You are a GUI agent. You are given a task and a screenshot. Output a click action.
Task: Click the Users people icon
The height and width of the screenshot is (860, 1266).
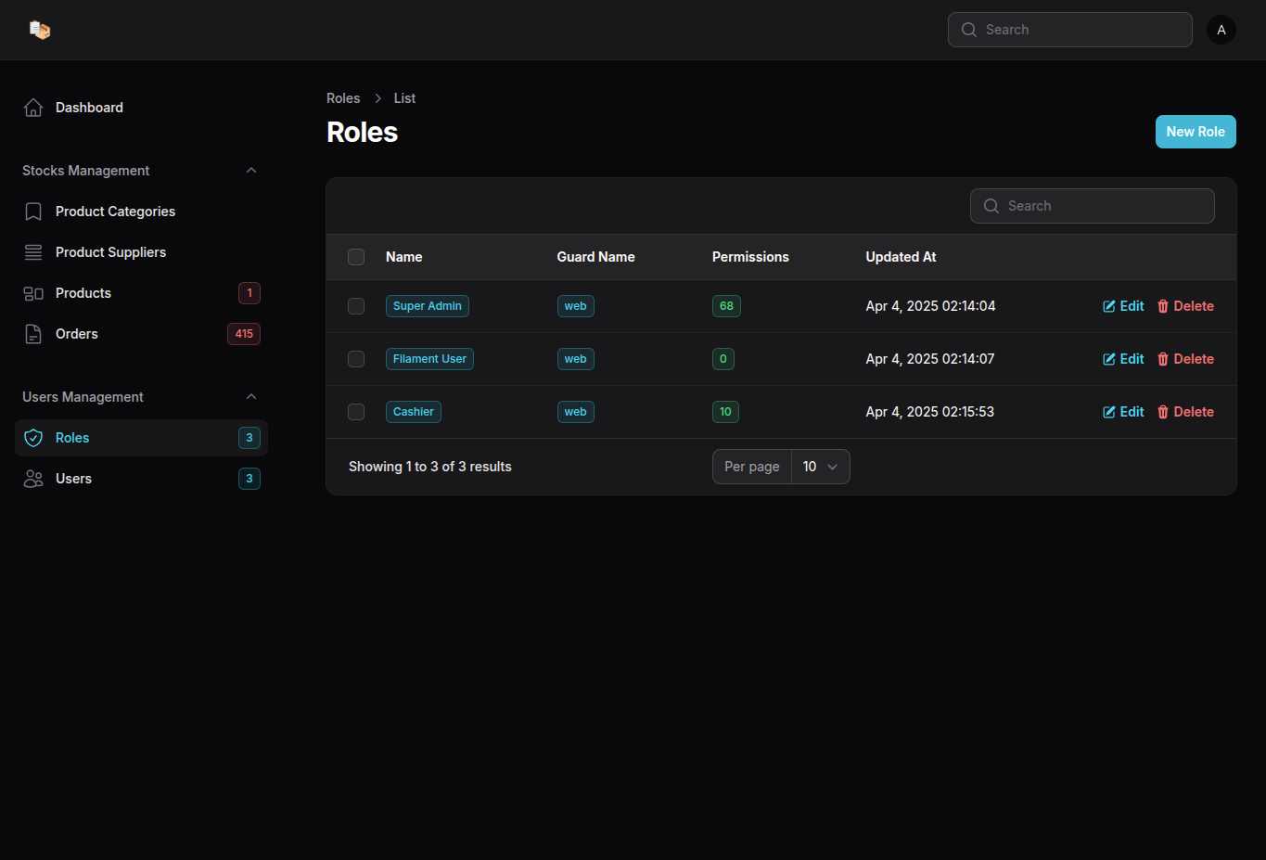pyautogui.click(x=33, y=479)
